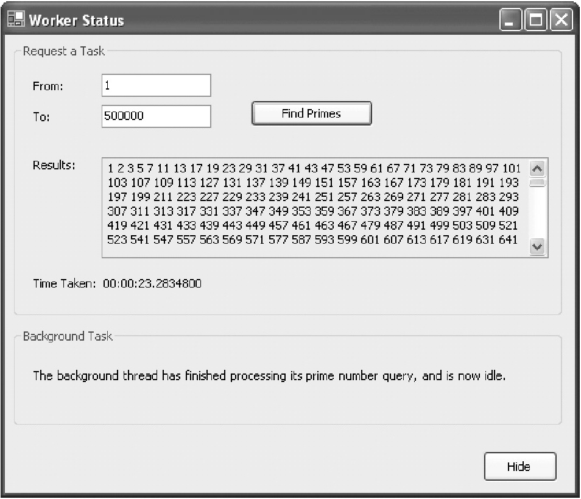This screenshot has width=581, height=499.
Task: Click into the To field containing 500000
Action: pos(156,116)
